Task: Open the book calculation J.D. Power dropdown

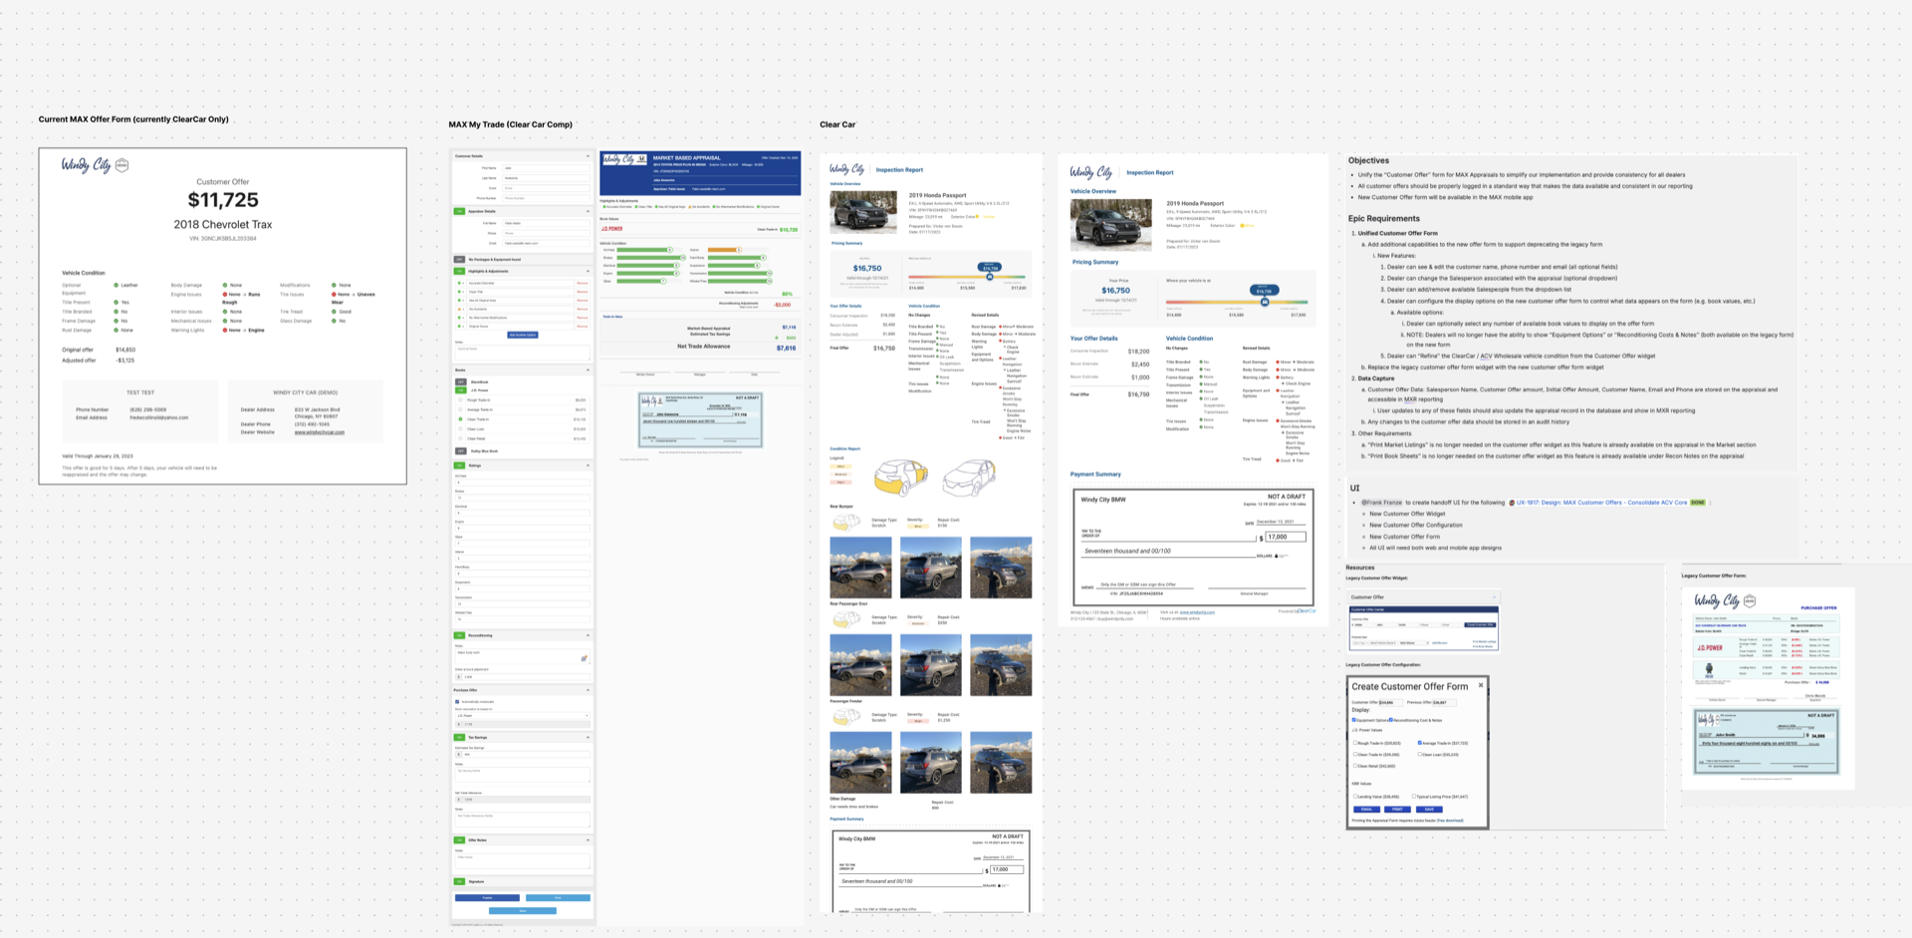Action: (x=522, y=715)
